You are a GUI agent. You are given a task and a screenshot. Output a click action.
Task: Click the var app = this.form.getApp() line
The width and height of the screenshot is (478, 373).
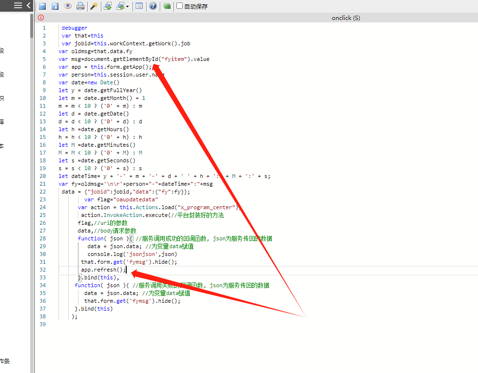[x=105, y=67]
